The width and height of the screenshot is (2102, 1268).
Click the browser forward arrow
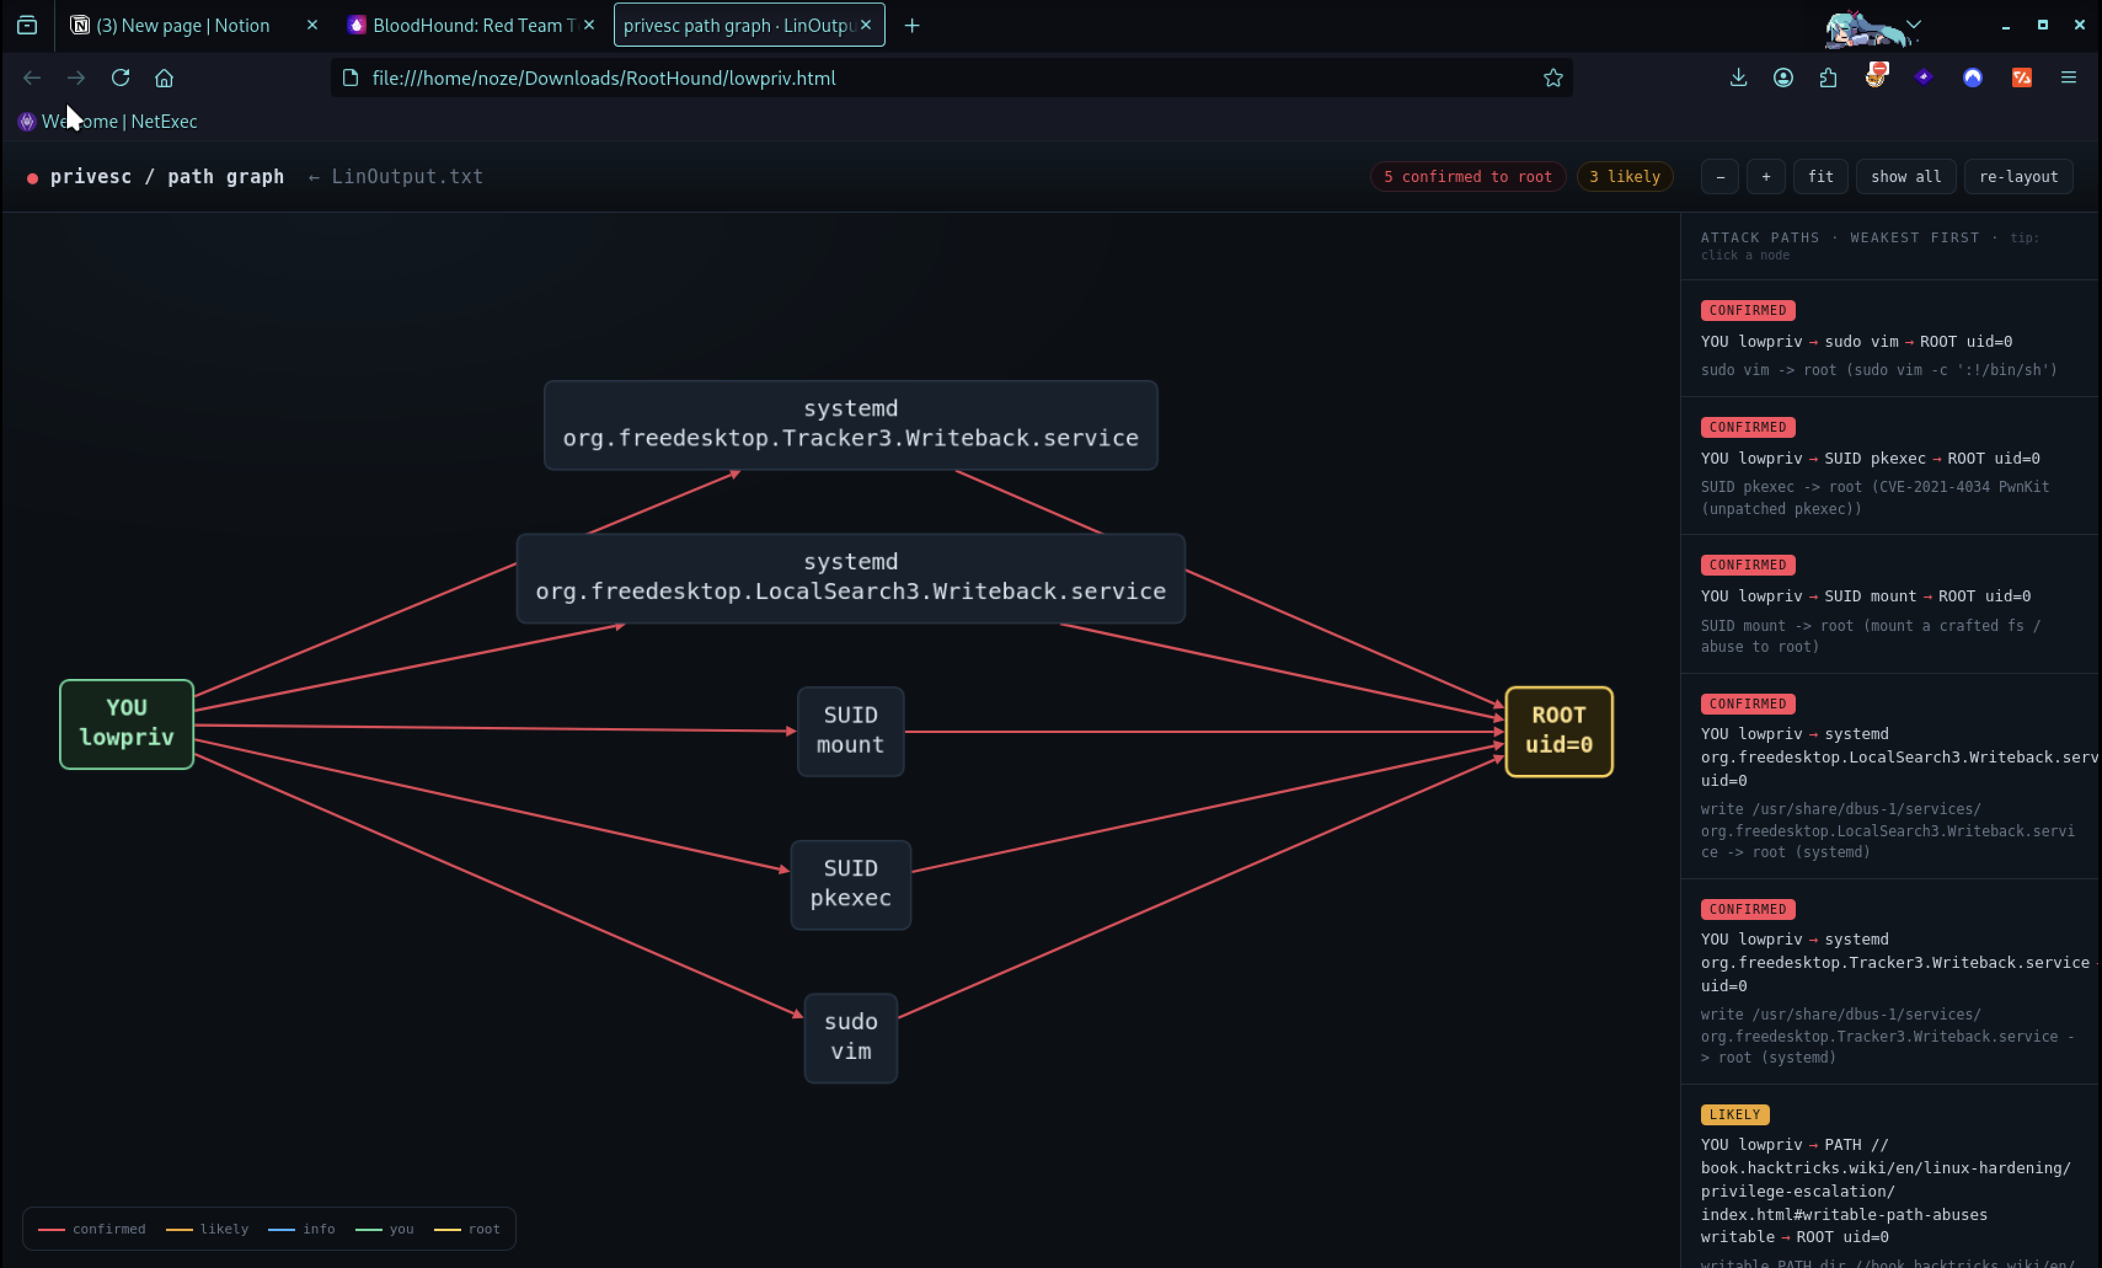[x=76, y=77]
